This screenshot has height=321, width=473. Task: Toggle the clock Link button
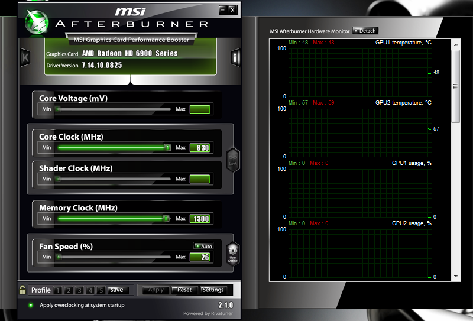click(x=232, y=160)
